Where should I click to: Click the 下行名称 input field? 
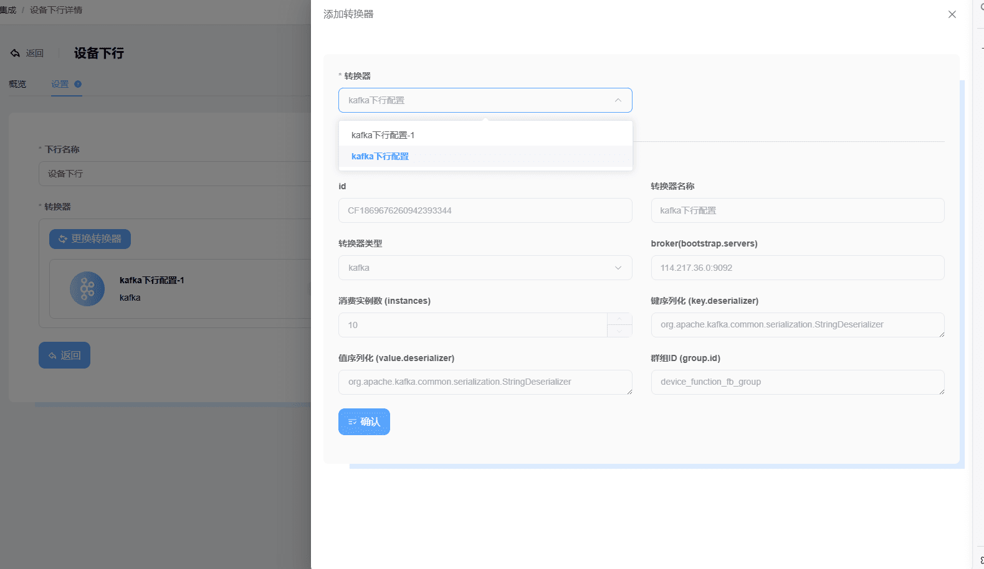(x=174, y=174)
